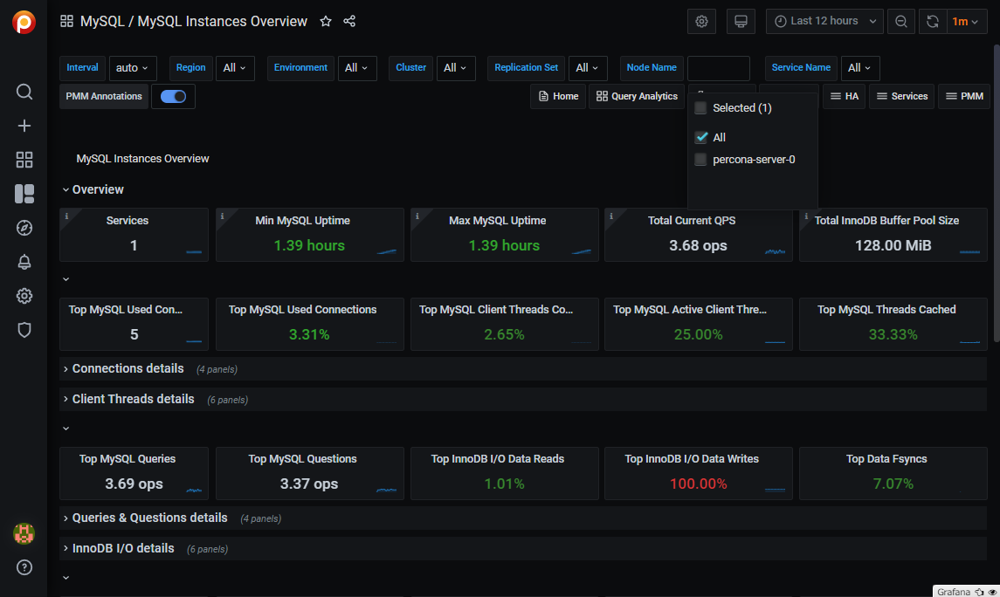The width and height of the screenshot is (1000, 597).
Task: Open the Dashboards four-squares sidebar icon
Action: [24, 160]
